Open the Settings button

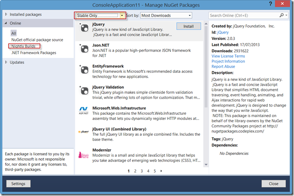[18, 184]
